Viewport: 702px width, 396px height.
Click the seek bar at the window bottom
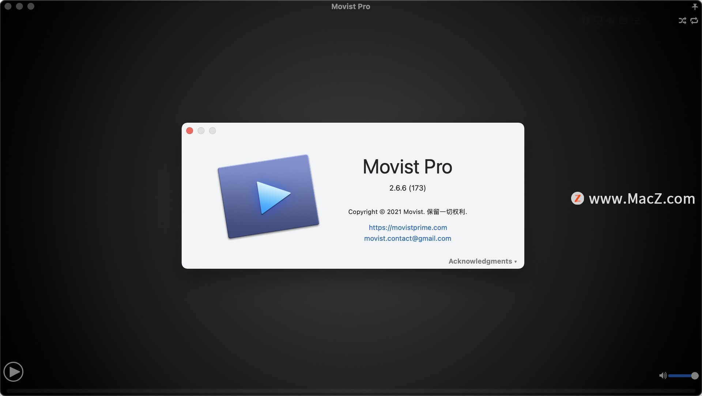tap(351, 391)
